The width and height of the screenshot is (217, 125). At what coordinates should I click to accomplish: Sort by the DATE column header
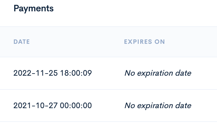[x=22, y=42]
